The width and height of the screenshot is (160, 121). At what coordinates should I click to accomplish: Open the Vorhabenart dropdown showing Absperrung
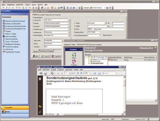[x=70, y=32]
